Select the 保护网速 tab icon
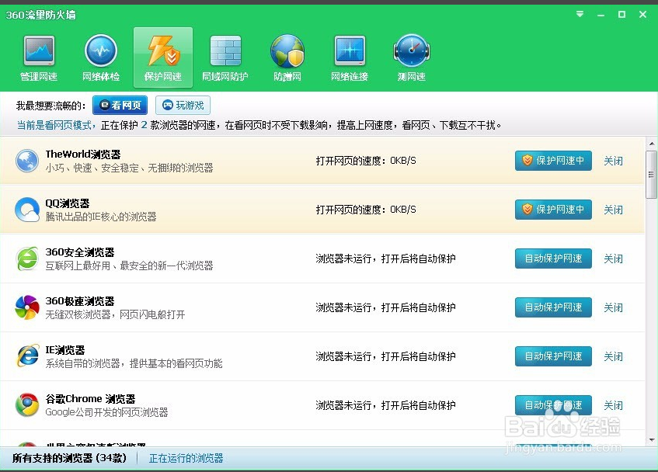Viewport: 658px width, 472px height. pos(163,58)
